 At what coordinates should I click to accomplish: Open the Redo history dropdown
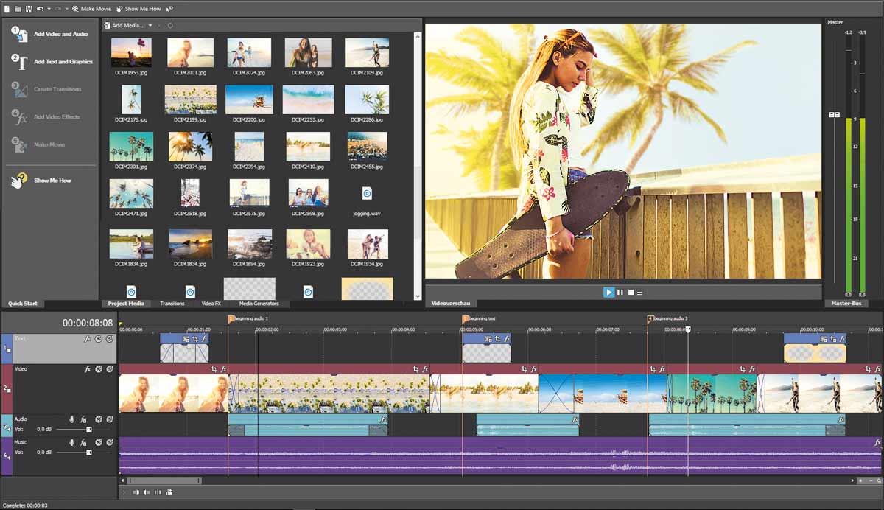tap(67, 9)
